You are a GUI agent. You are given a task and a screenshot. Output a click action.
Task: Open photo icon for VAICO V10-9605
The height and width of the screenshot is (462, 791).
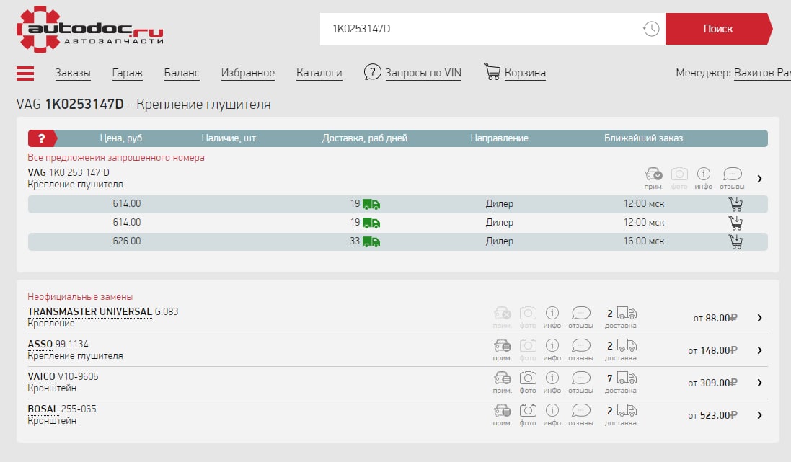[x=528, y=378]
